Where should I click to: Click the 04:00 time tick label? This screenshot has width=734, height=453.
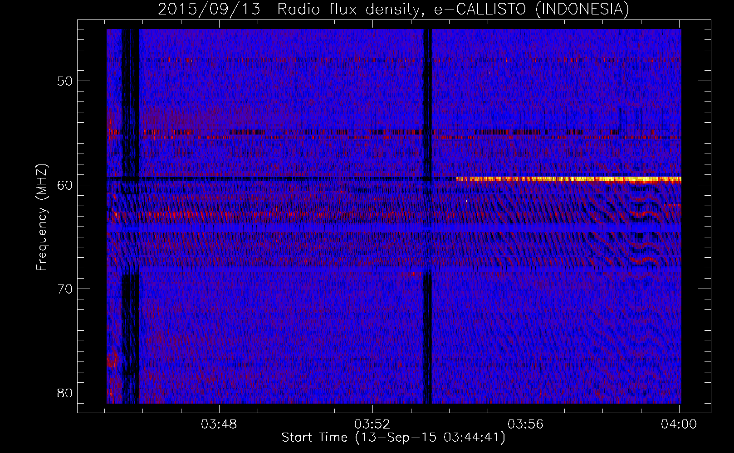point(679,424)
